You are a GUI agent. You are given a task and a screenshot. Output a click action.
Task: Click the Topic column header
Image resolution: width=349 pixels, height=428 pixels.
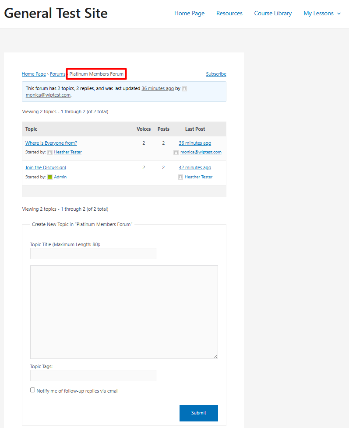31,129
